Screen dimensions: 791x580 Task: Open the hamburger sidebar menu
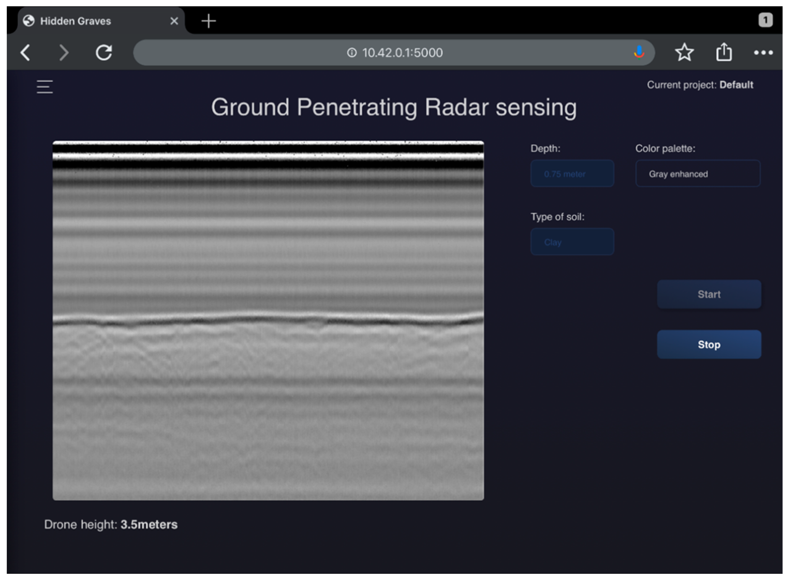pos(45,87)
